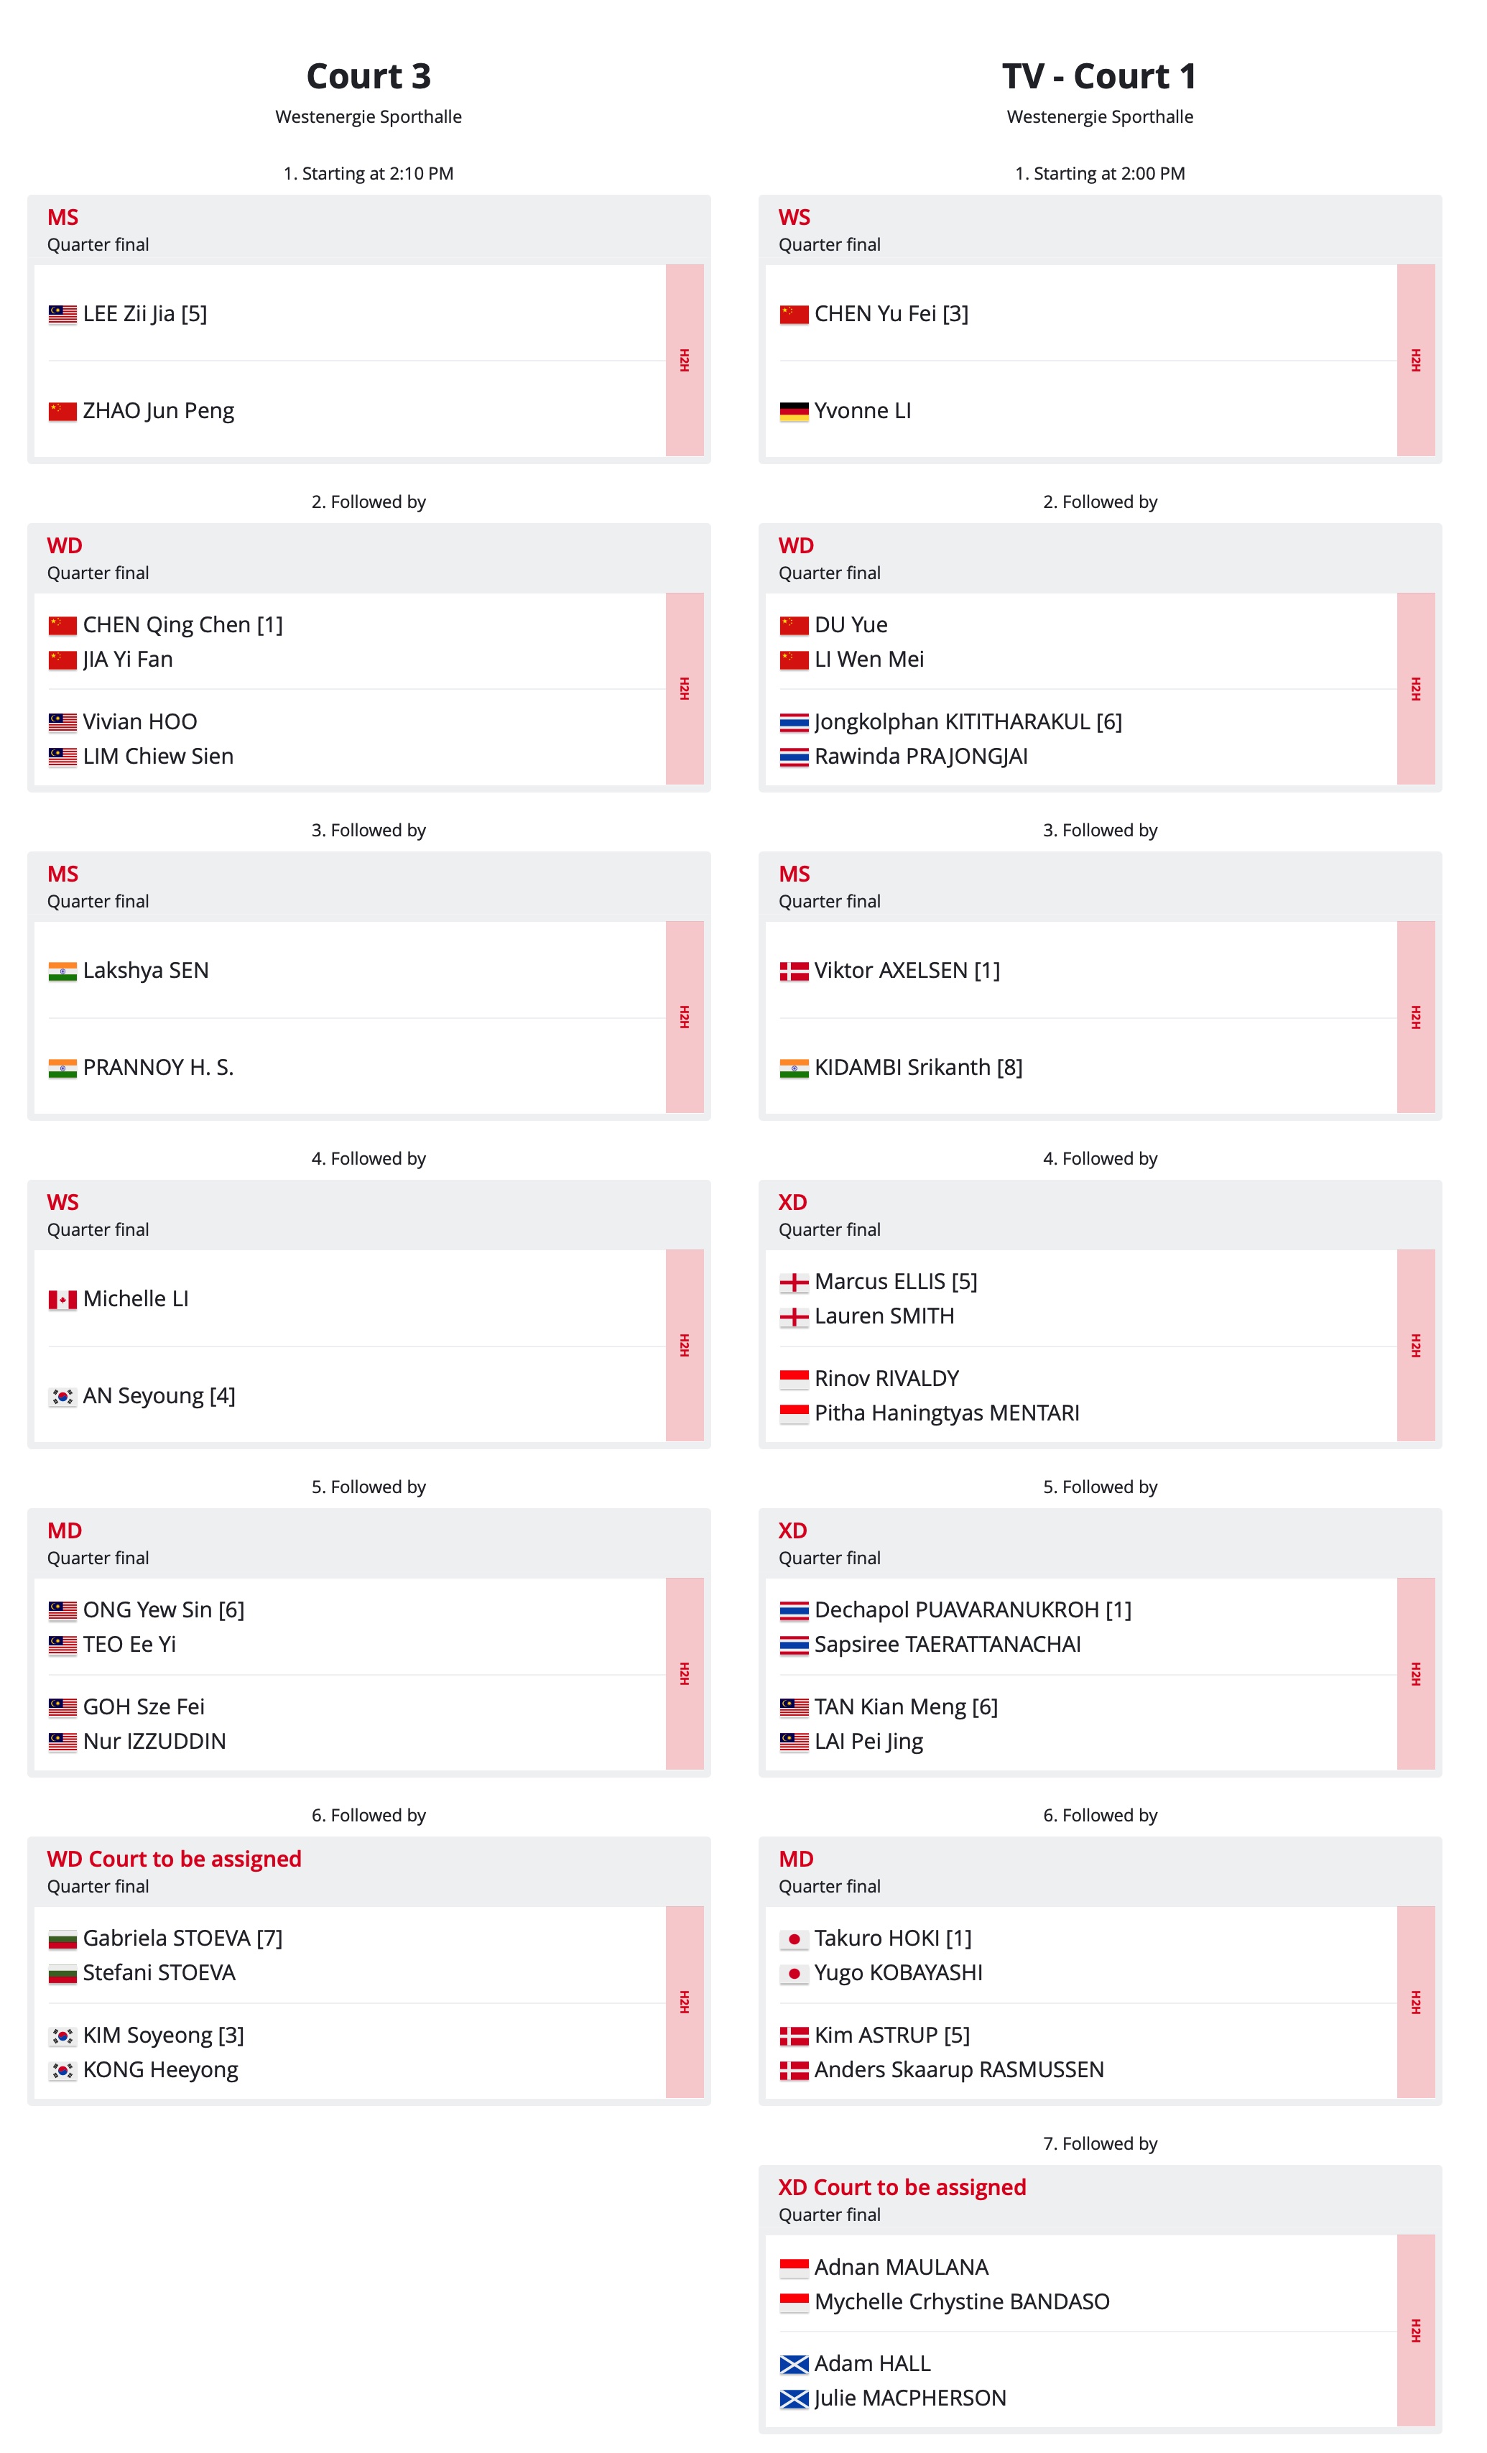1487x2453 pixels.
Task: Select player ZHAO Jun Peng
Action: pyautogui.click(x=158, y=411)
